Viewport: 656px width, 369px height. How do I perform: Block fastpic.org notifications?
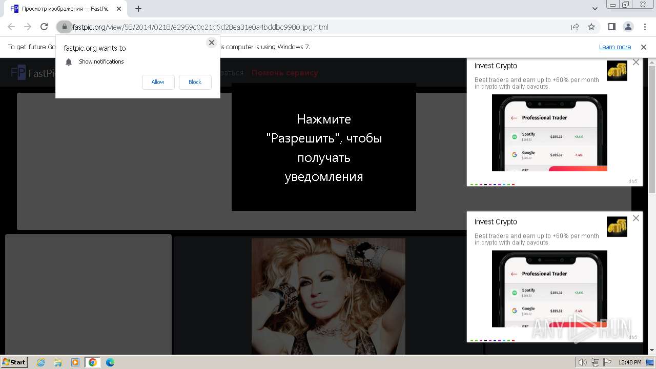click(x=195, y=82)
